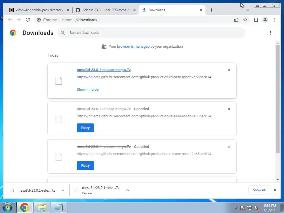Click the Chrome site info icon in address bar
The height and width of the screenshot is (213, 284).
pyautogui.click(x=39, y=20)
